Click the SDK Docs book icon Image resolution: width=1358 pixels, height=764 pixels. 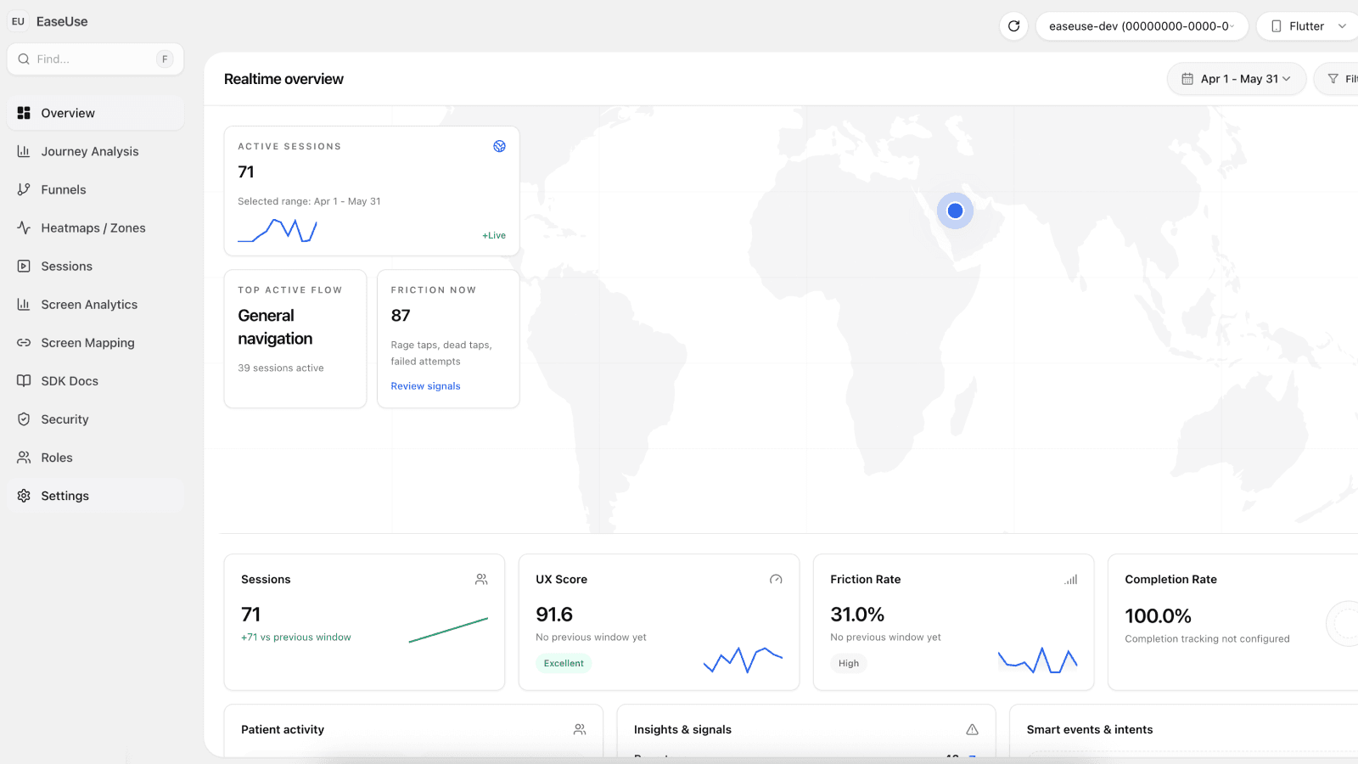[24, 381]
